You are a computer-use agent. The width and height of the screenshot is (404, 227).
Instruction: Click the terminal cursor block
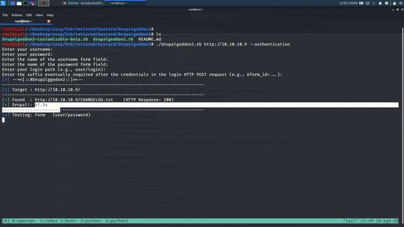click(x=3, y=120)
